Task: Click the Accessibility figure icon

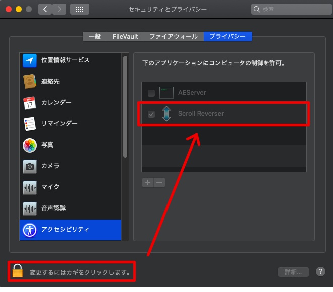Action: 30,230
